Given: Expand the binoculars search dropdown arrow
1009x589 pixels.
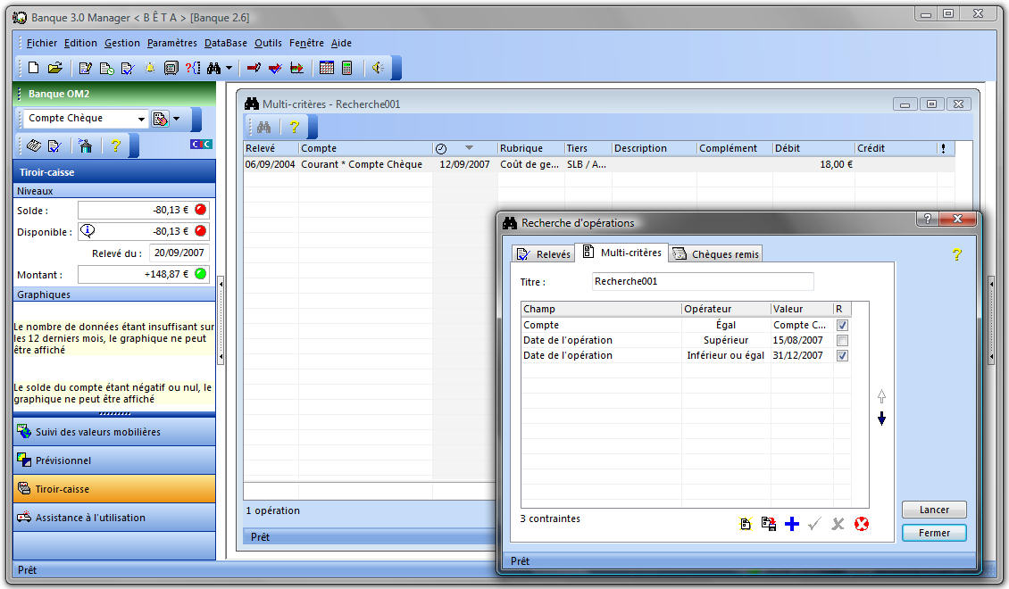Looking at the screenshot, I should 229,68.
